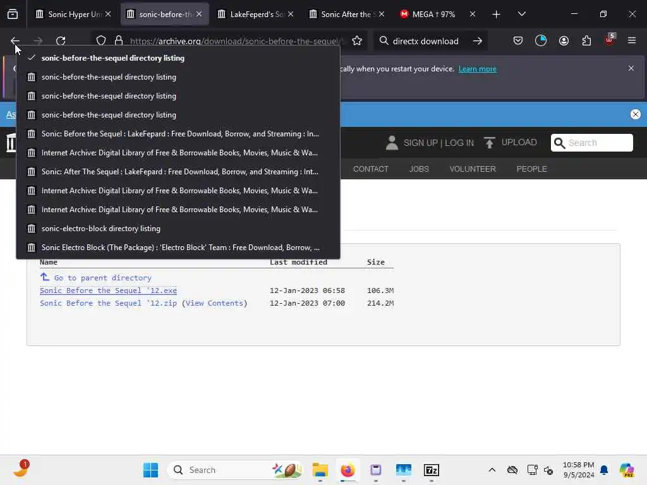Open the VOLUNTEER nav link
The width and height of the screenshot is (647, 485).
(x=473, y=169)
